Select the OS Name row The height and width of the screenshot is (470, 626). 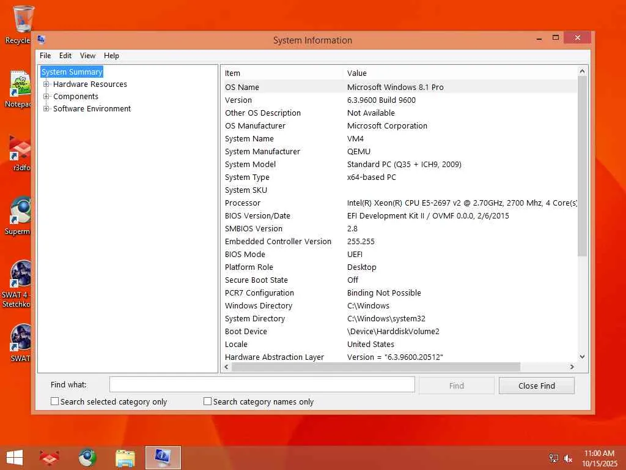coord(399,87)
